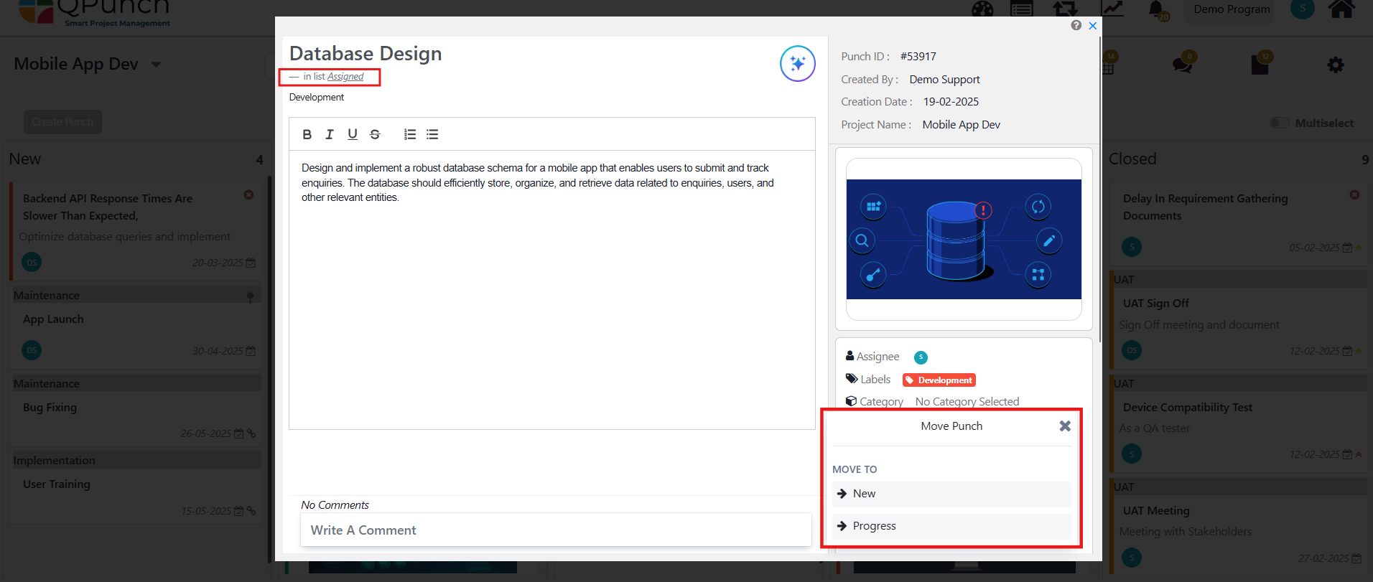The height and width of the screenshot is (582, 1373).
Task: Click the QPunch logo
Action: tap(95, 12)
